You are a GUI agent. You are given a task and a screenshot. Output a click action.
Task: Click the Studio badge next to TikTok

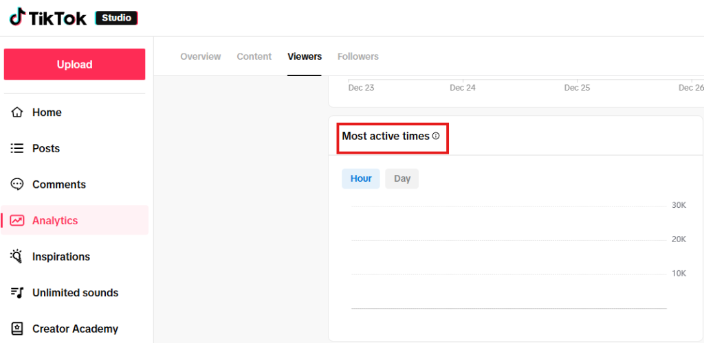coord(117,18)
